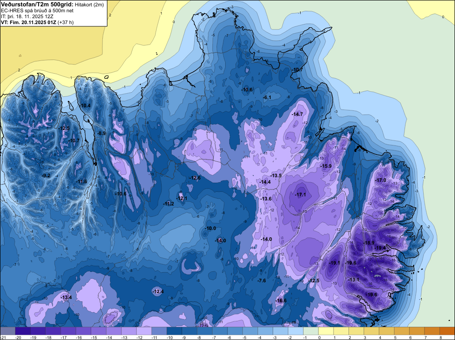This screenshot has width=455, height=340.
Task: Click the -12.1 temperature label
Action: click(182, 198)
